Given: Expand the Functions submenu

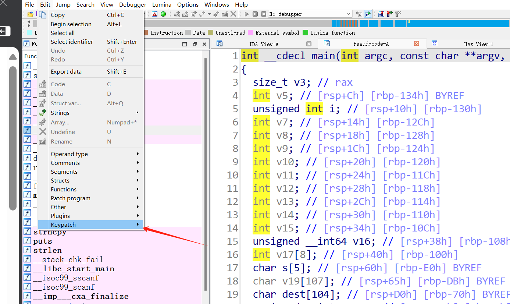Looking at the screenshot, I should 91,189.
